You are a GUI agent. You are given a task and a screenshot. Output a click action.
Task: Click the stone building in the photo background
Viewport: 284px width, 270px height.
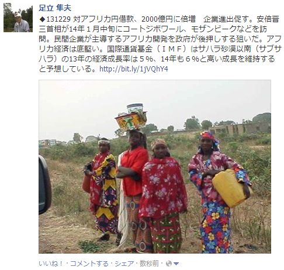pos(240,128)
